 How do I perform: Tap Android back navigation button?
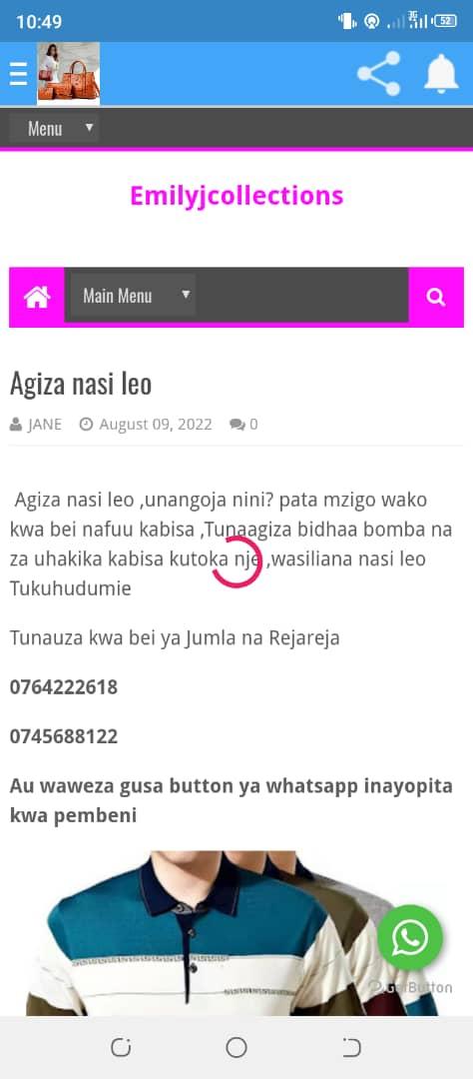click(x=351, y=1047)
